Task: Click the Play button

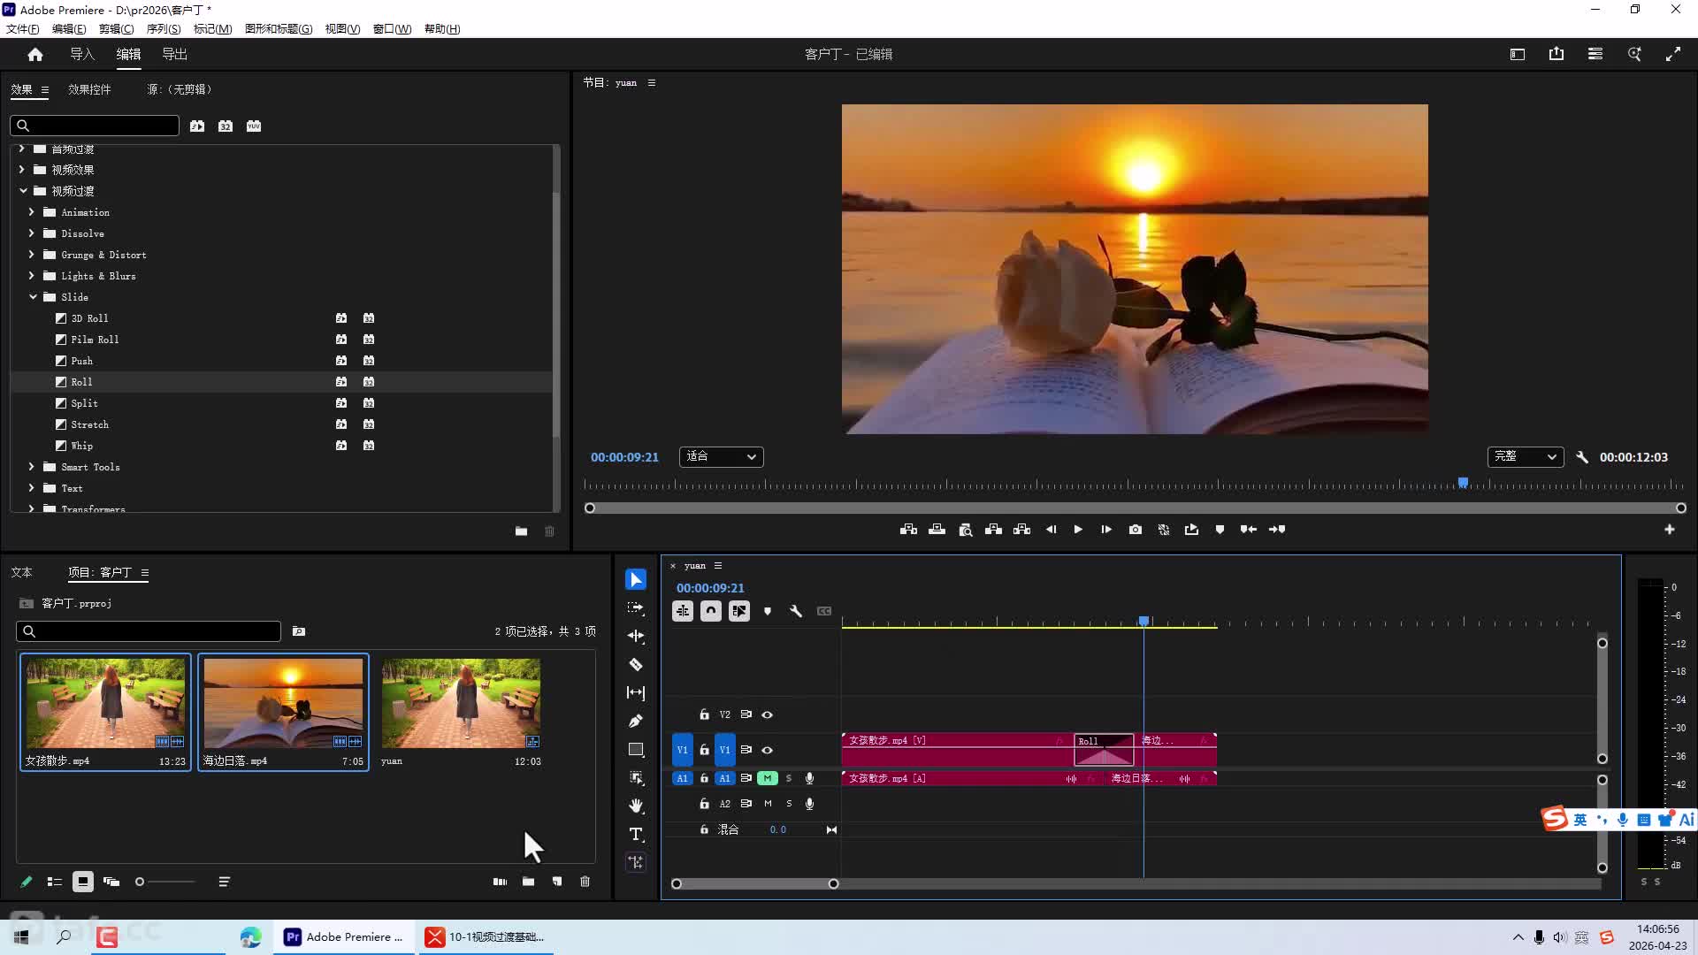Action: click(1078, 530)
